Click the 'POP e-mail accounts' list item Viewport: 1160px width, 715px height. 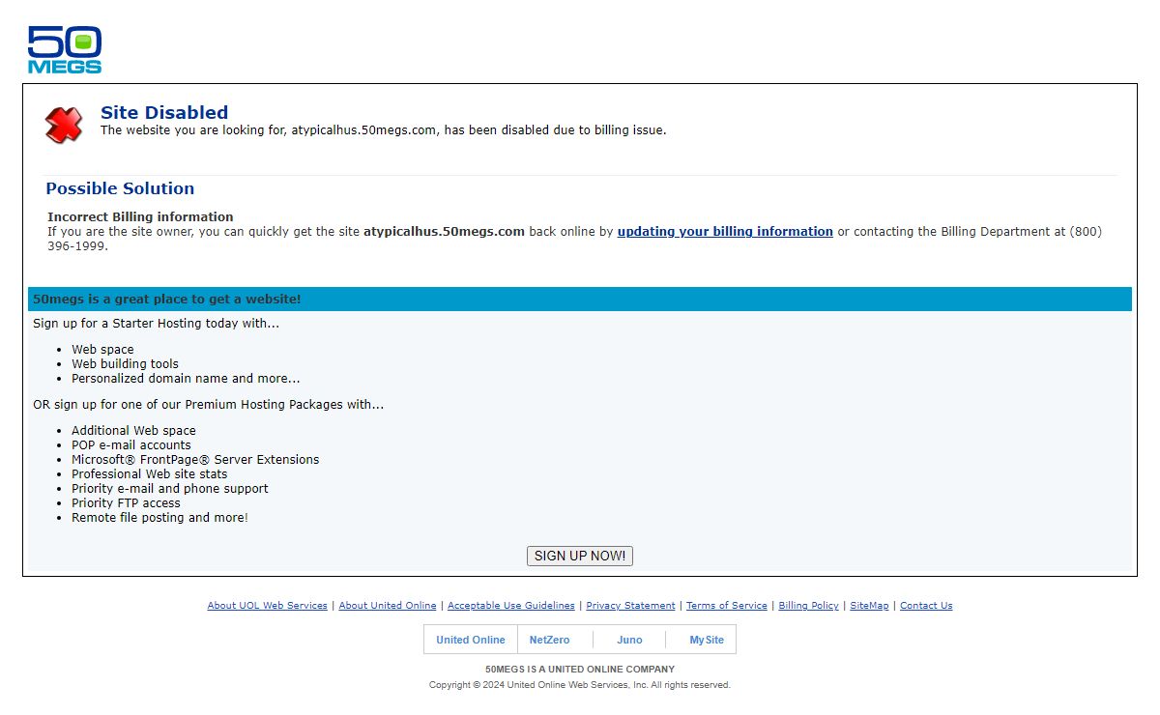[x=131, y=445]
